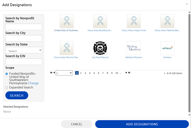Go to next page of results
191x128 pixels.
(x=126, y=73)
